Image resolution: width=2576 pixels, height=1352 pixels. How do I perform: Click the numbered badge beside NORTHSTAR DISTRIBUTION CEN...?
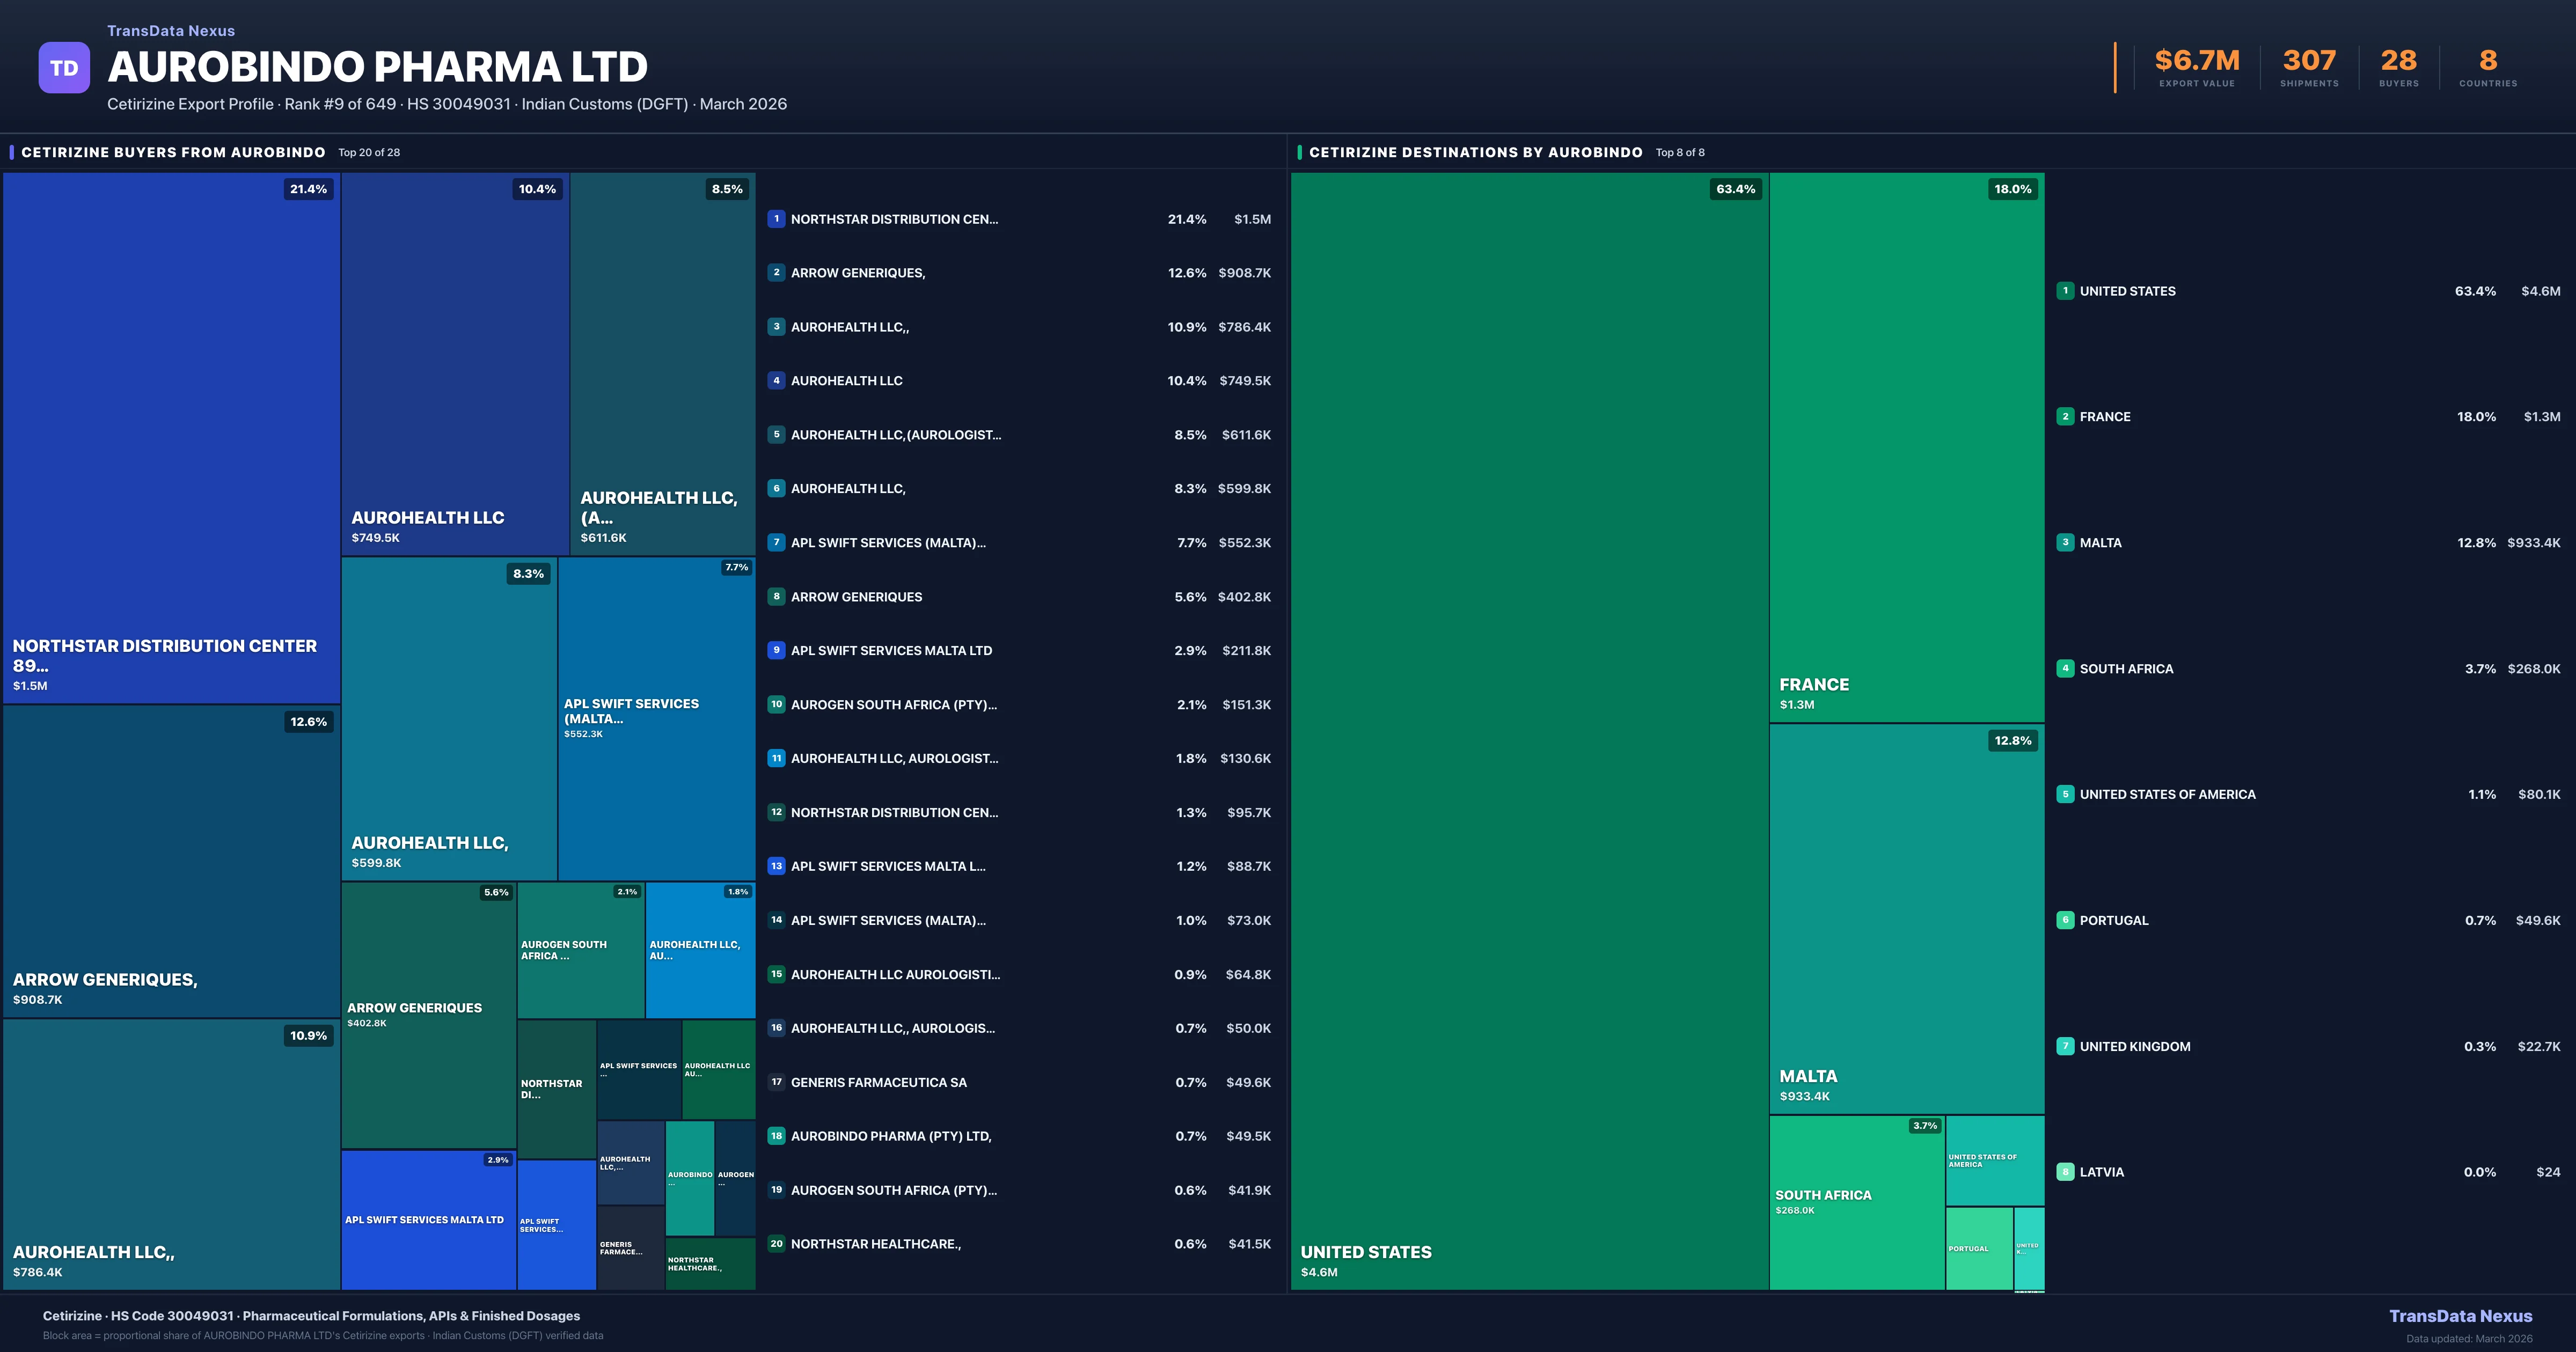click(x=776, y=219)
